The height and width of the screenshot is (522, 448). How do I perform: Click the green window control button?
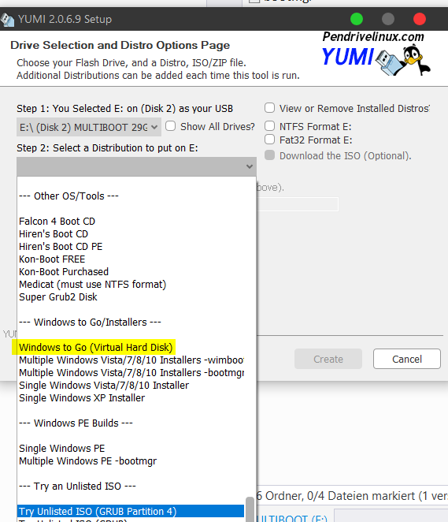click(357, 19)
